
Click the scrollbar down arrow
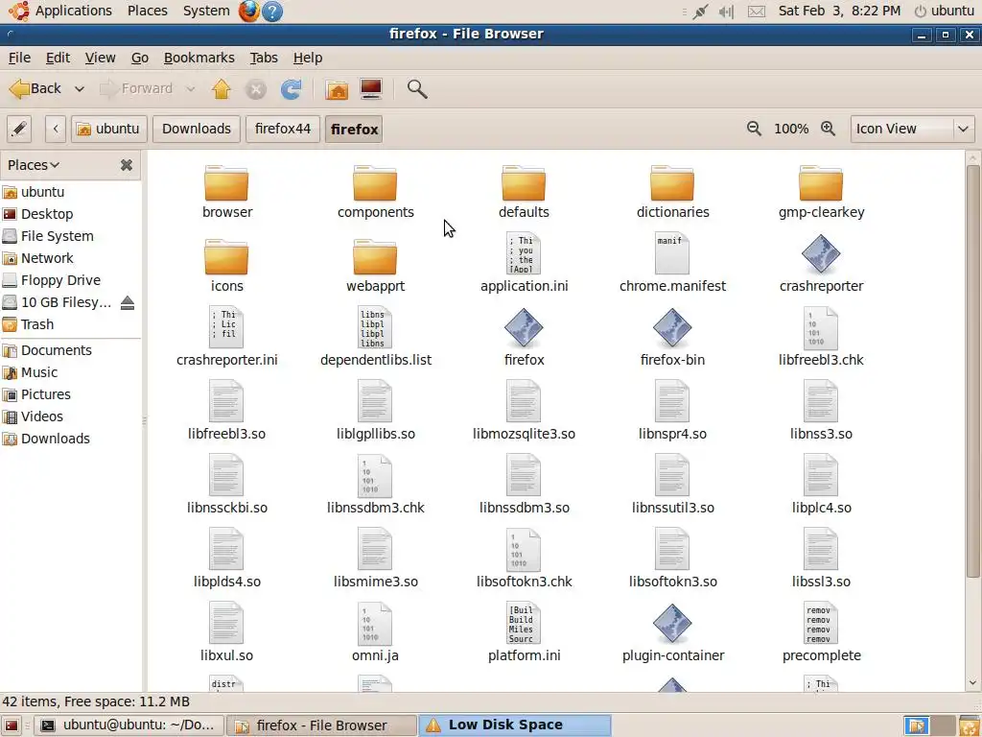tap(972, 683)
